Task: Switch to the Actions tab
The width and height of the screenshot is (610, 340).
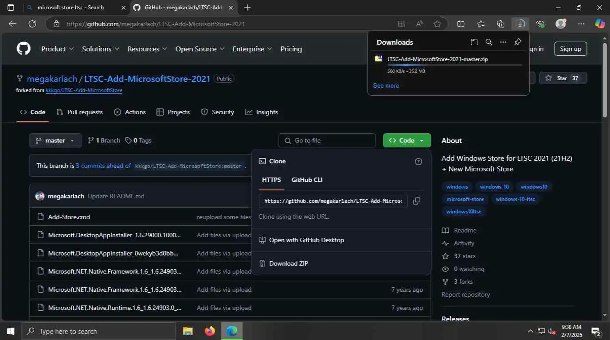Action: (x=130, y=112)
